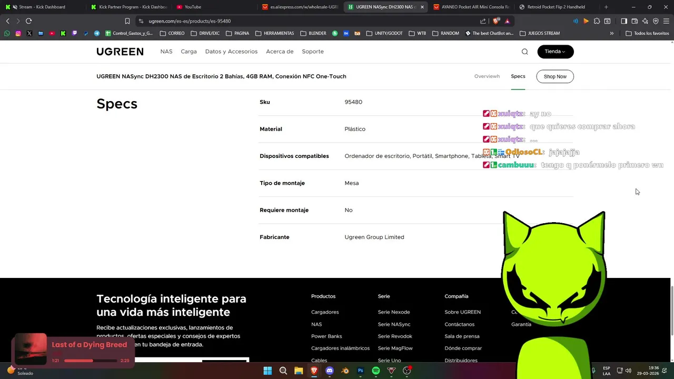Open the taskbar volume icon
The width and height of the screenshot is (674, 379).
pos(628,371)
